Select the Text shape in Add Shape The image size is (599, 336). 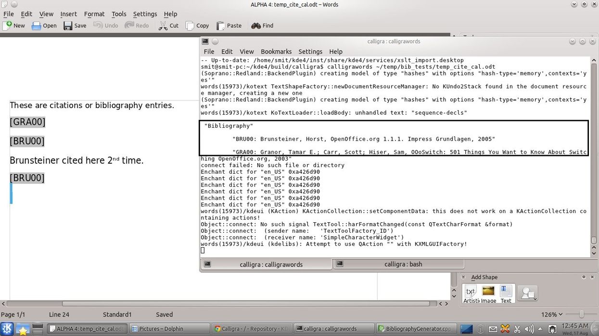[x=506, y=293]
